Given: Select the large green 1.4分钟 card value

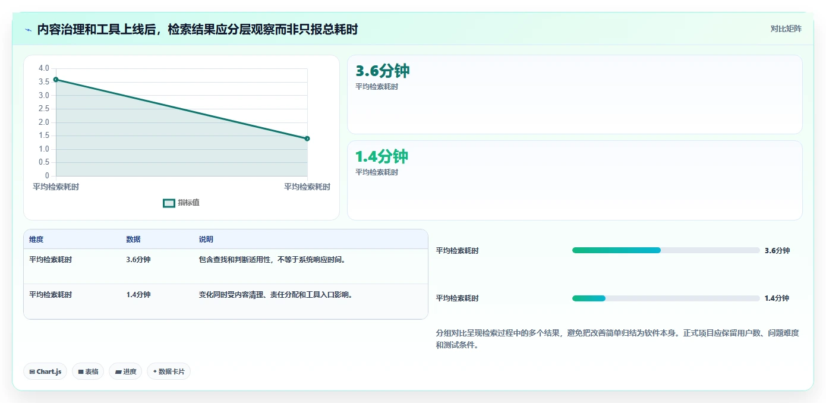Looking at the screenshot, I should [382, 156].
